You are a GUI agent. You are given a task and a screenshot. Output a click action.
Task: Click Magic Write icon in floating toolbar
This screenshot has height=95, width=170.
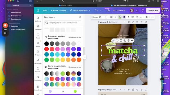click(x=113, y=41)
